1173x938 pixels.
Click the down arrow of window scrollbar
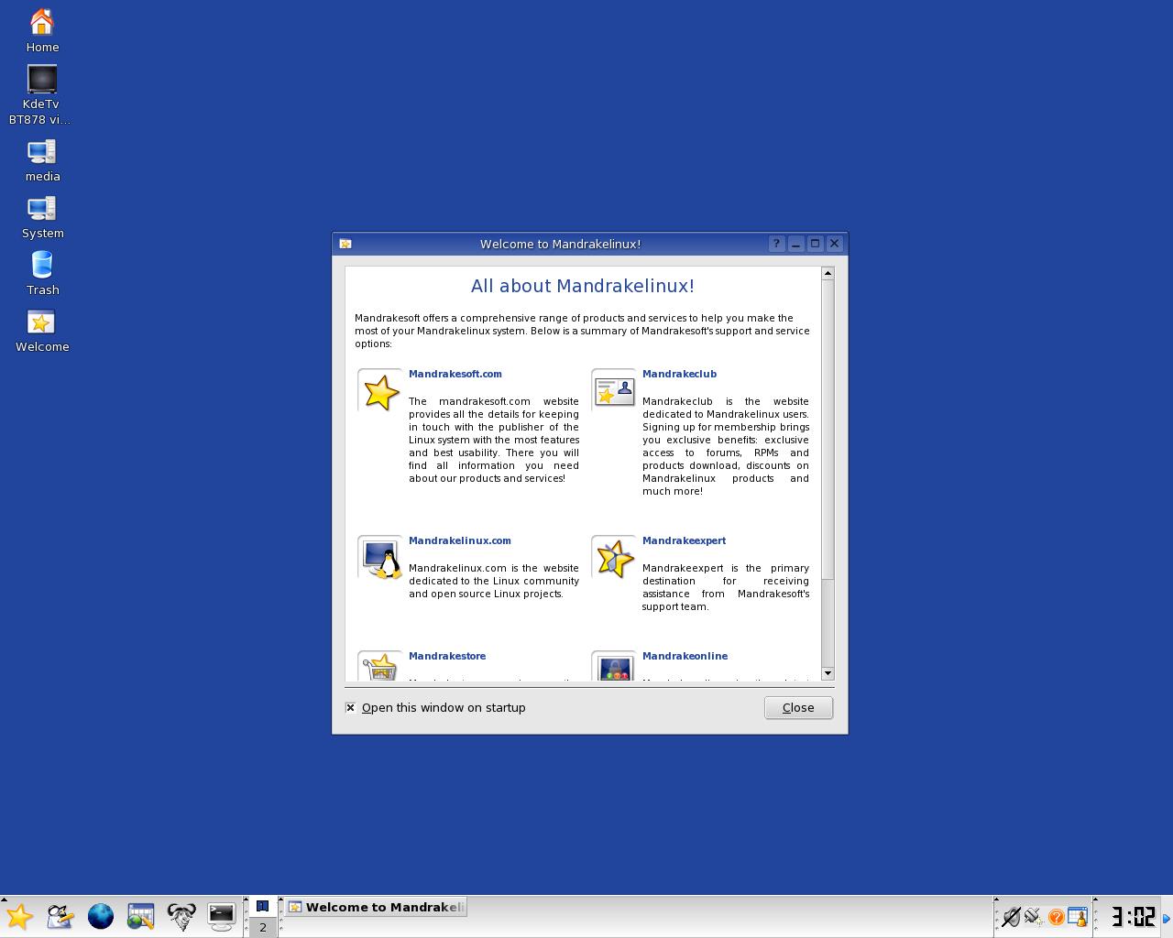tap(828, 673)
